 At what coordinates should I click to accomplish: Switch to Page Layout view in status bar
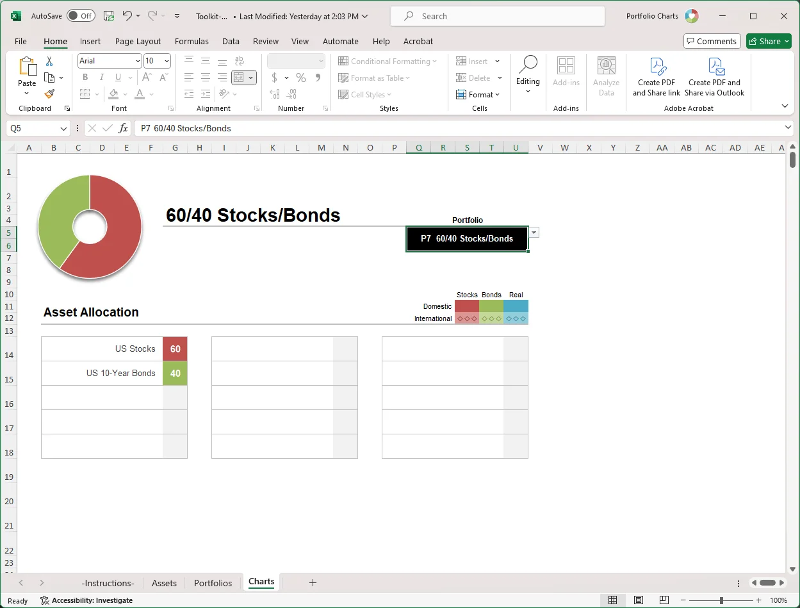[639, 600]
